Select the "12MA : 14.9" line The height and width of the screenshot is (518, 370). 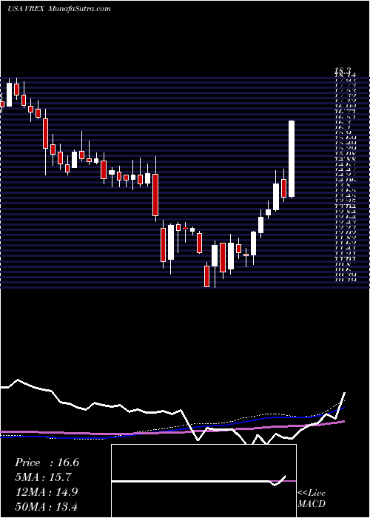[x=47, y=492]
